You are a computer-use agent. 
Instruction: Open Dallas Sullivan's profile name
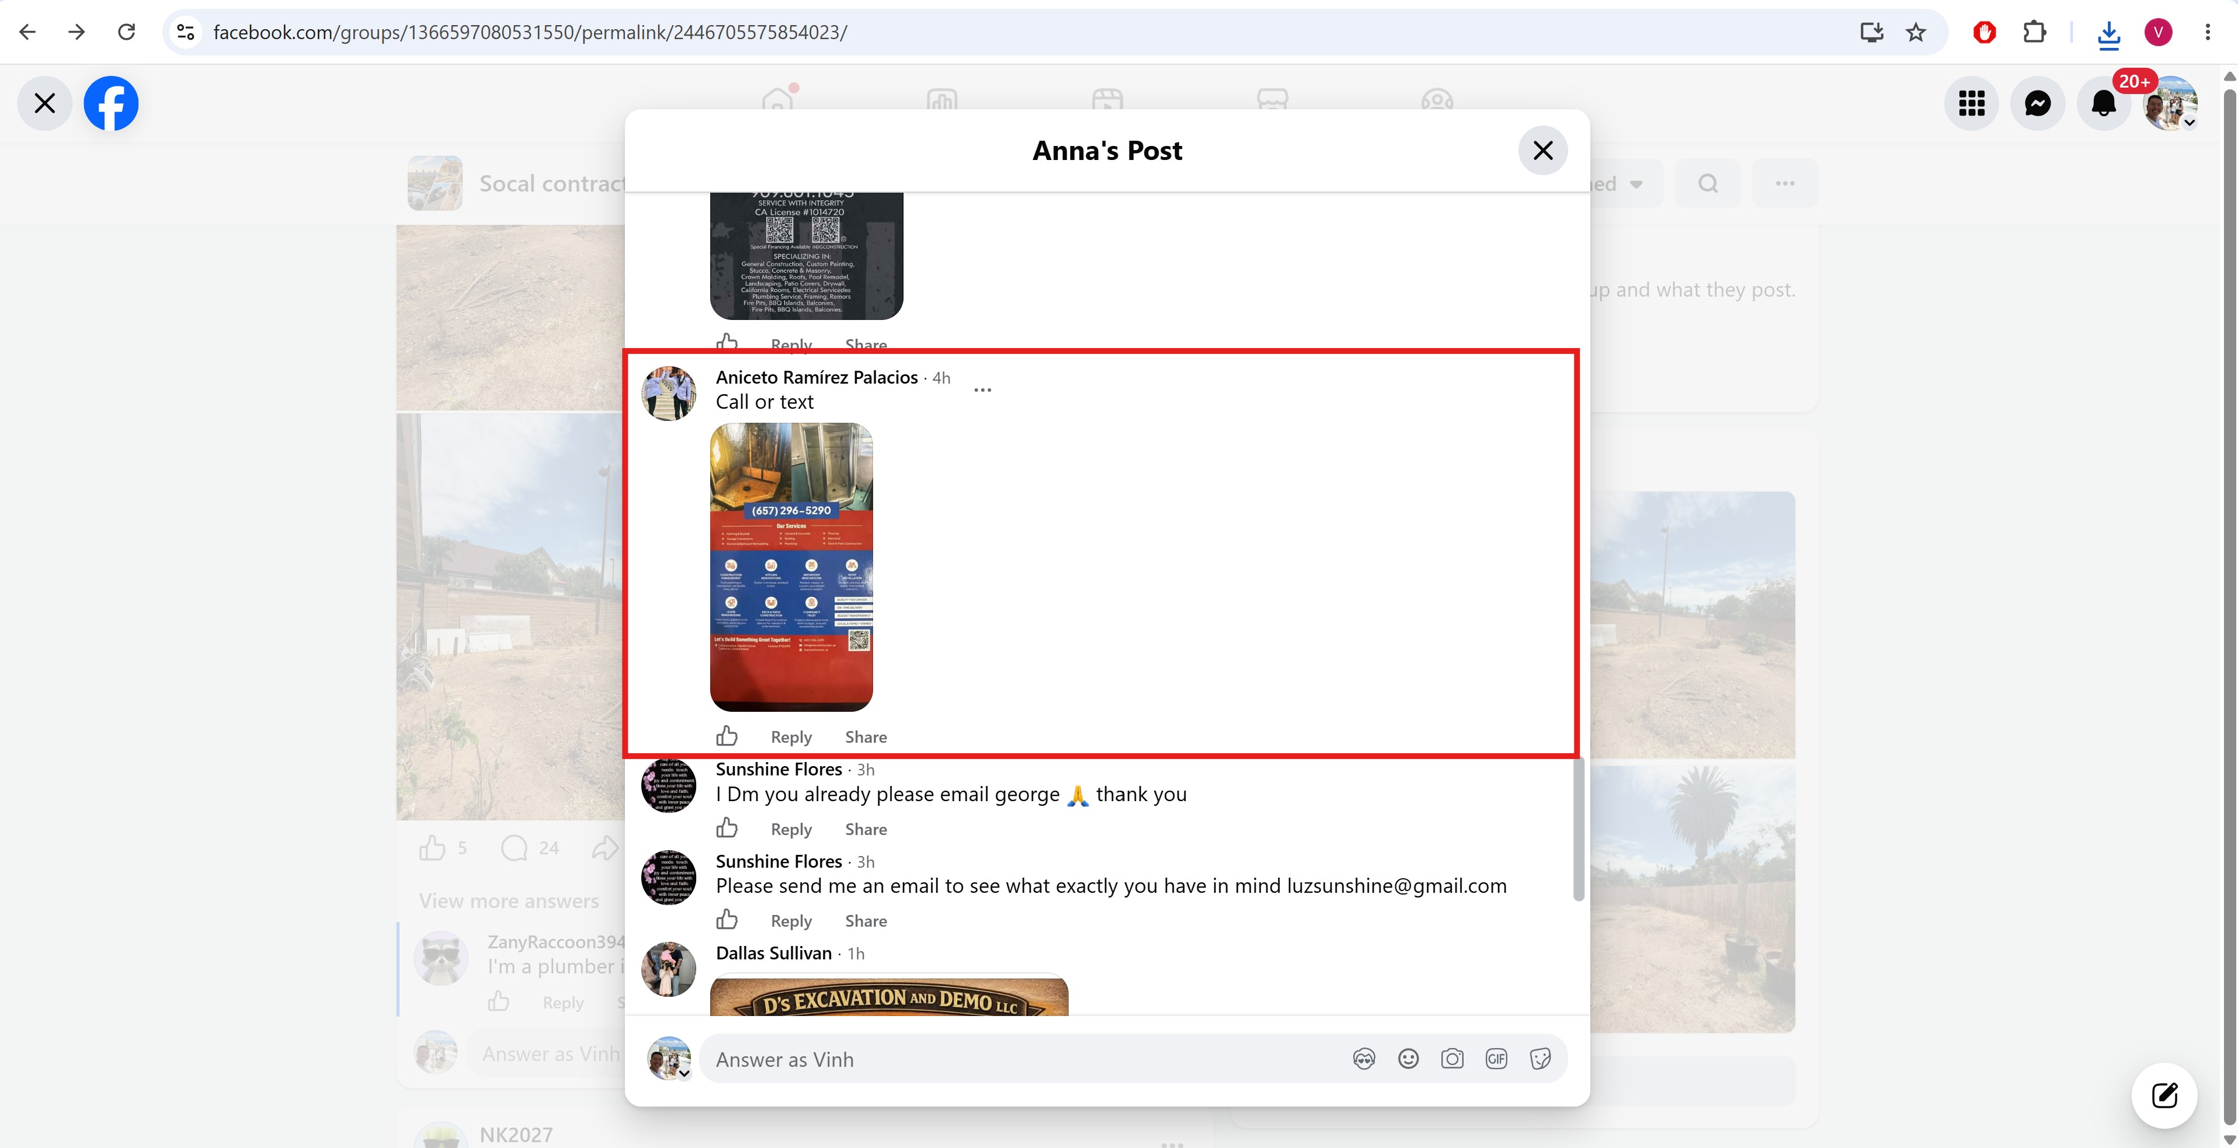(x=774, y=952)
